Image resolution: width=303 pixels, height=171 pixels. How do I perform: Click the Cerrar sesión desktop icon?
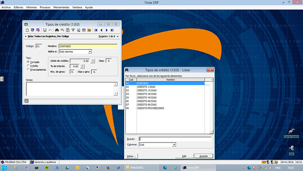tap(291, 132)
